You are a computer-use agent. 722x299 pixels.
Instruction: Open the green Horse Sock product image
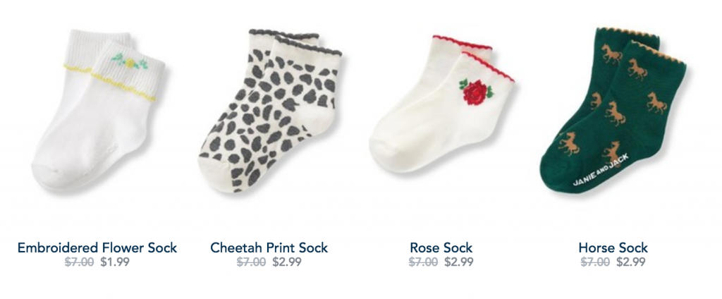coord(613,109)
